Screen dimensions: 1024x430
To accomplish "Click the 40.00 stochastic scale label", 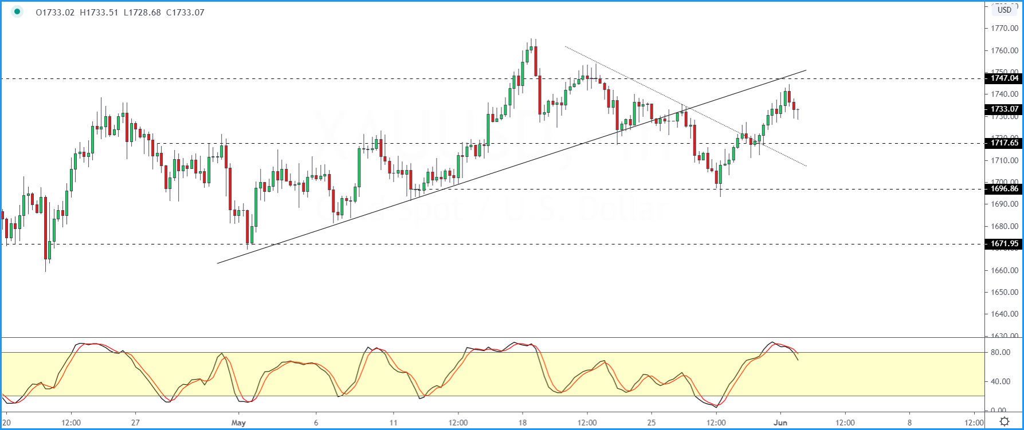I will pyautogui.click(x=1000, y=381).
